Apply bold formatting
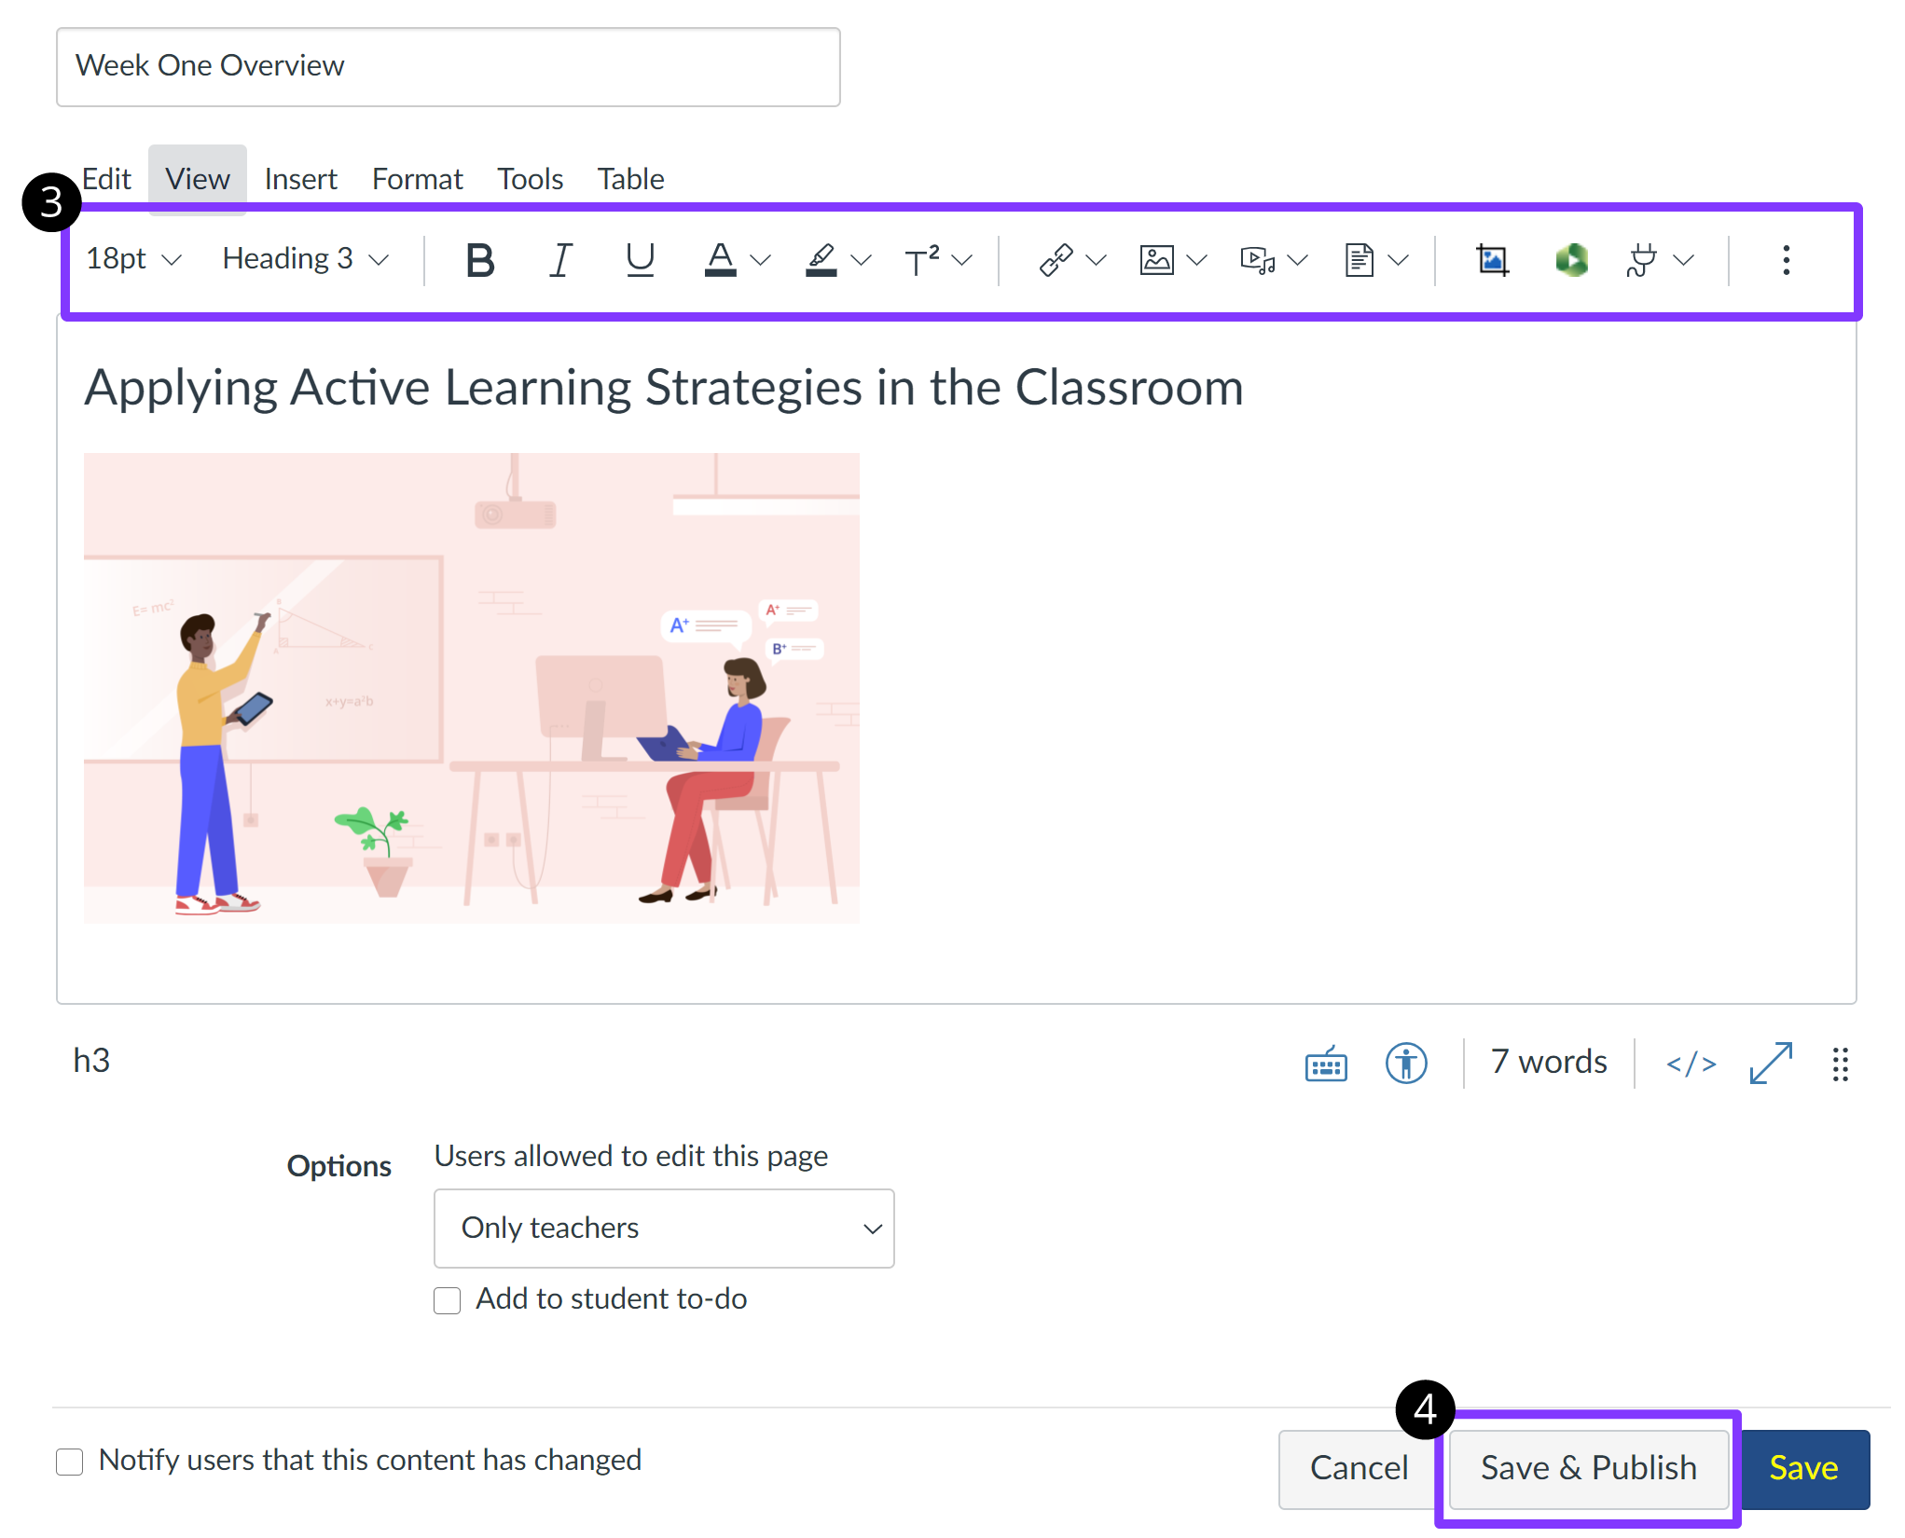The image size is (1905, 1538). (479, 260)
